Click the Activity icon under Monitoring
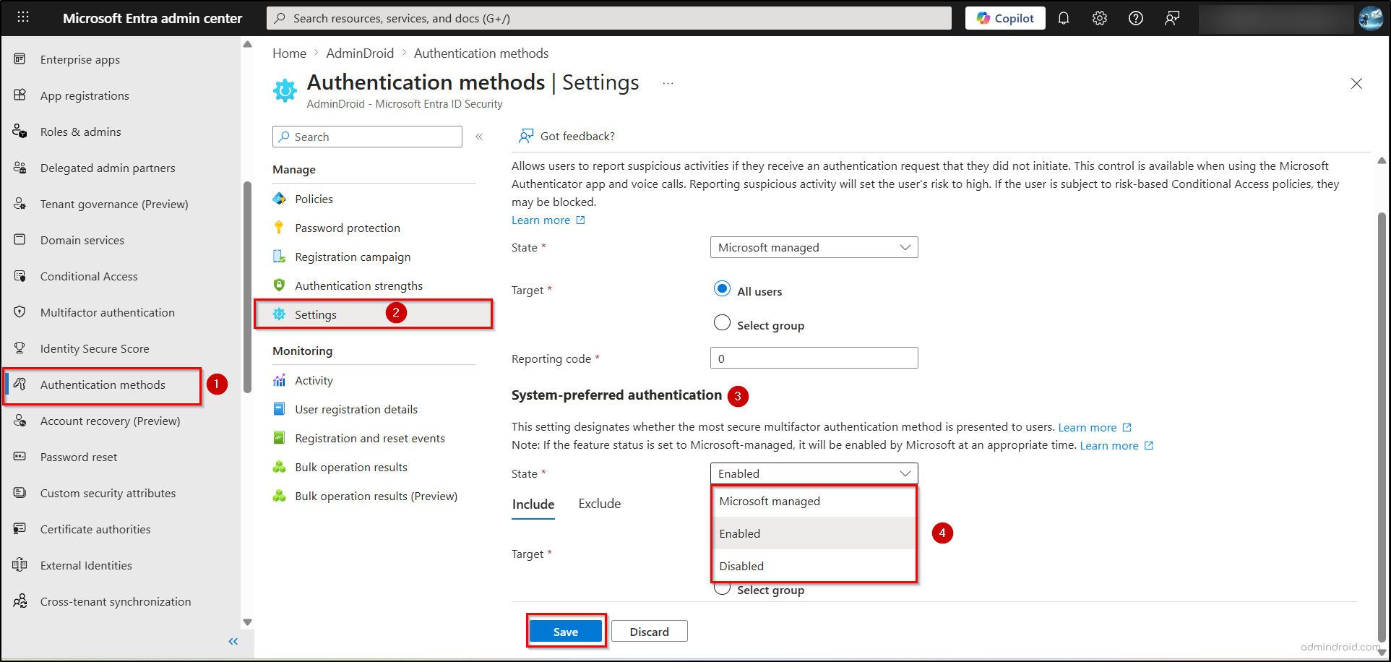This screenshot has width=1391, height=662. click(x=280, y=379)
